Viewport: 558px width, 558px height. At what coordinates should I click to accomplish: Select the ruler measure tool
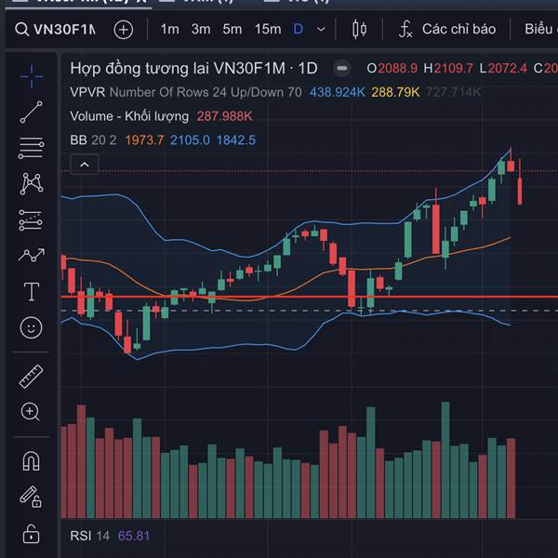coord(31,376)
